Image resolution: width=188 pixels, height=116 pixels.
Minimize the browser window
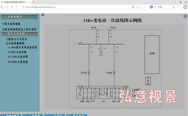point(175,2)
